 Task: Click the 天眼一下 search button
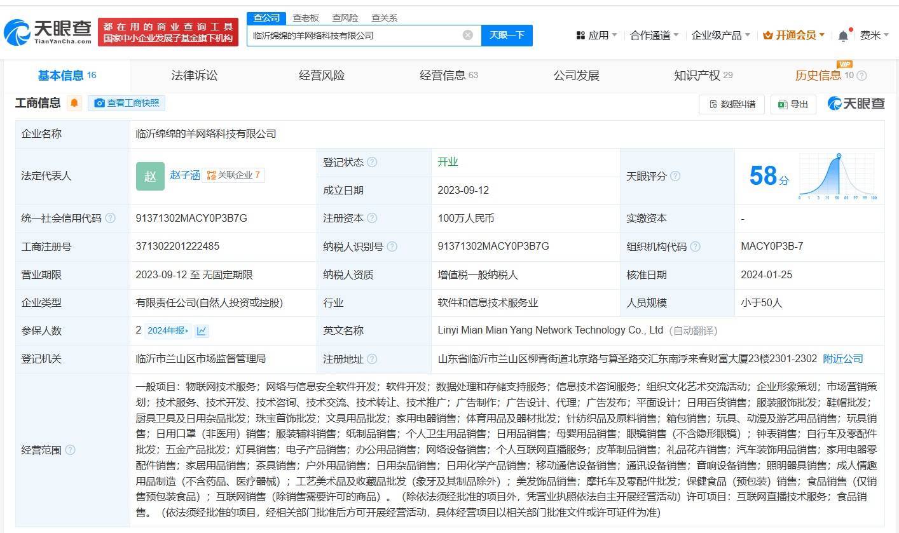507,35
